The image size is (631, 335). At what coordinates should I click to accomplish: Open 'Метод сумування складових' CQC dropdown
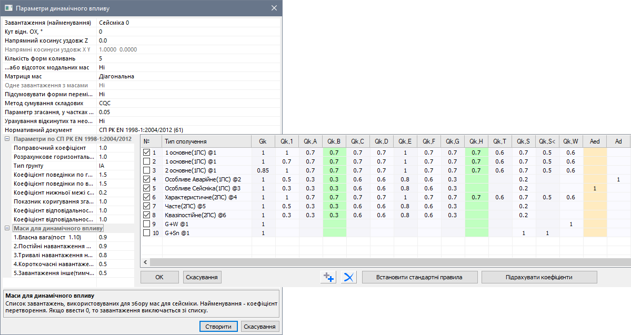188,103
